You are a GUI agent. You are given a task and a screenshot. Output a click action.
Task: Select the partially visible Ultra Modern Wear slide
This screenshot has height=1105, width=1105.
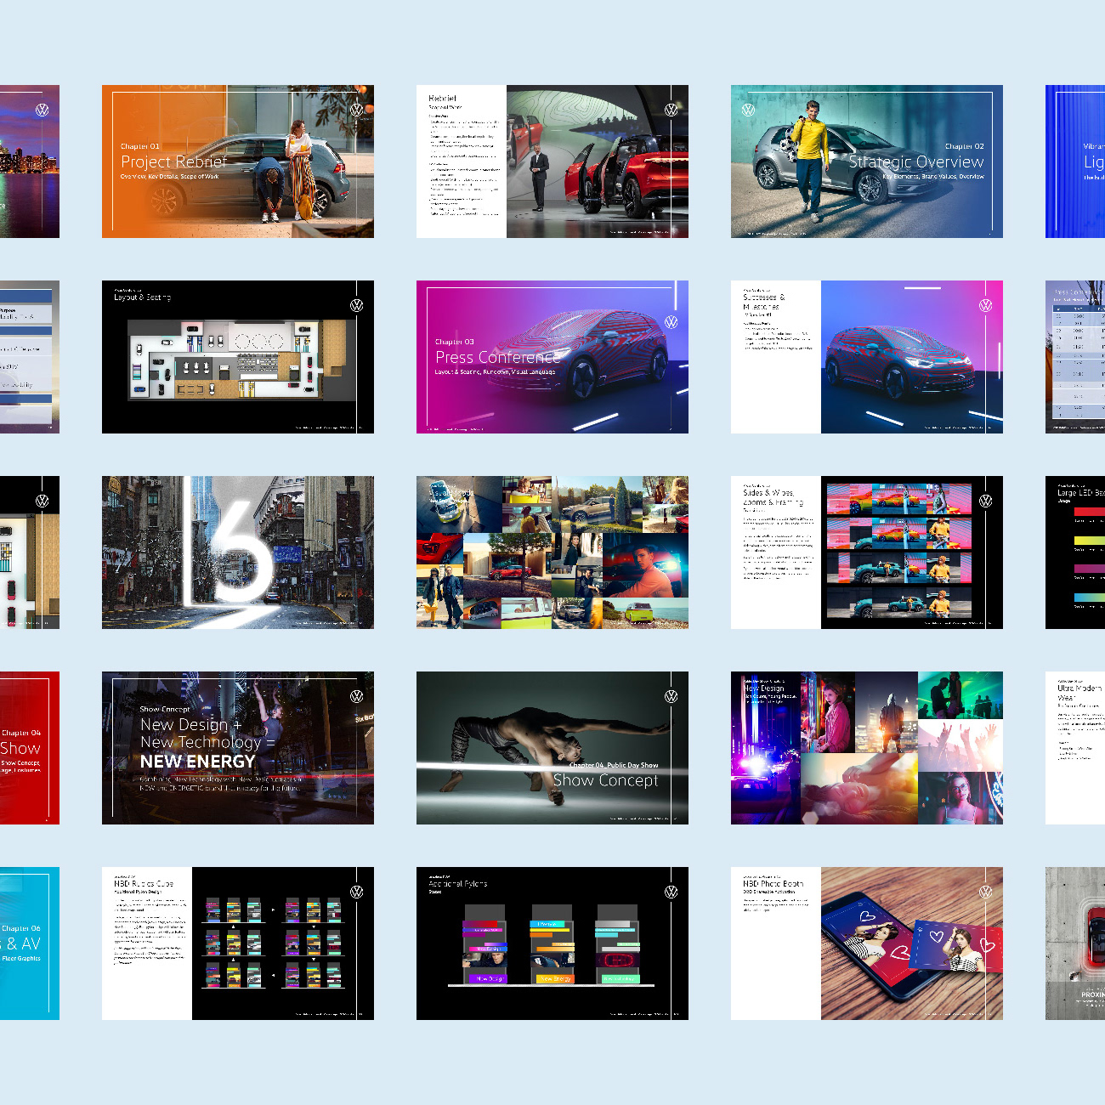(x=1075, y=748)
